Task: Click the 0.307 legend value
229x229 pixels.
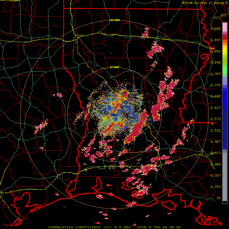Action: 216,175
